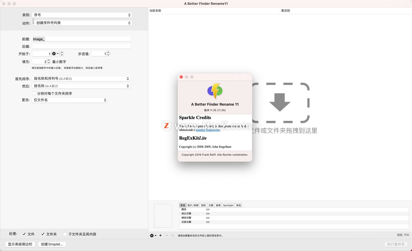Click the 显示高级侧边栏 button

(20, 244)
